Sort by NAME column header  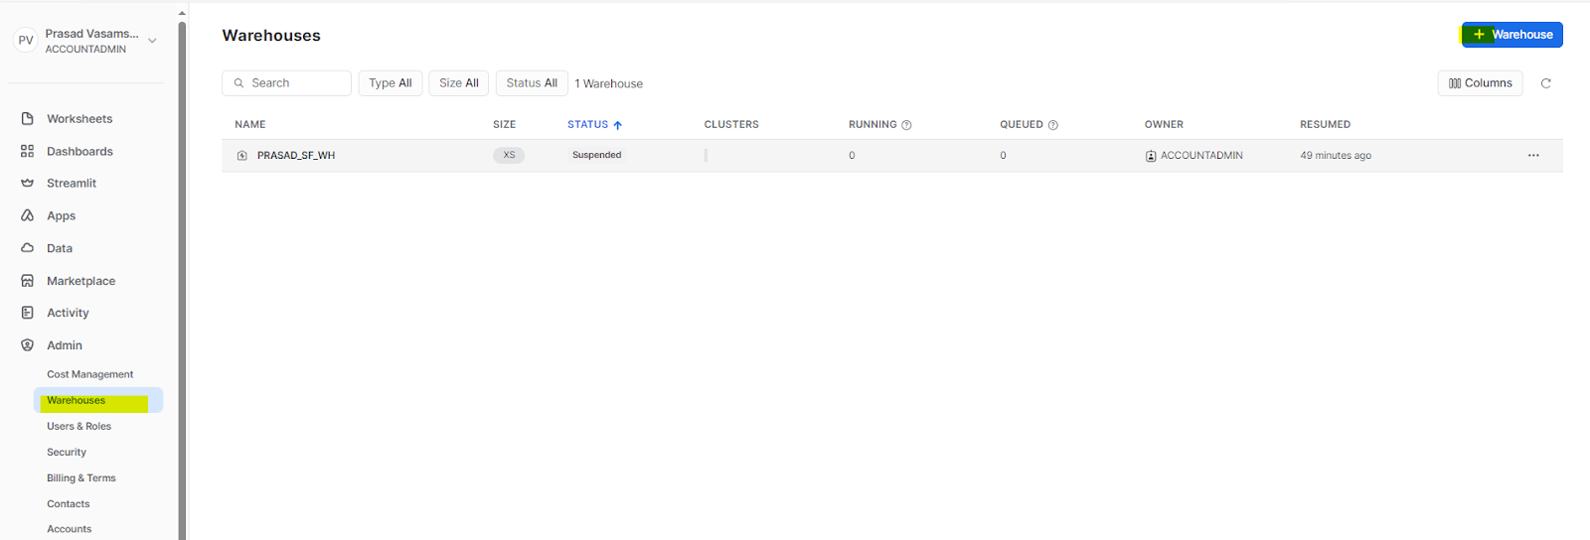(x=250, y=125)
